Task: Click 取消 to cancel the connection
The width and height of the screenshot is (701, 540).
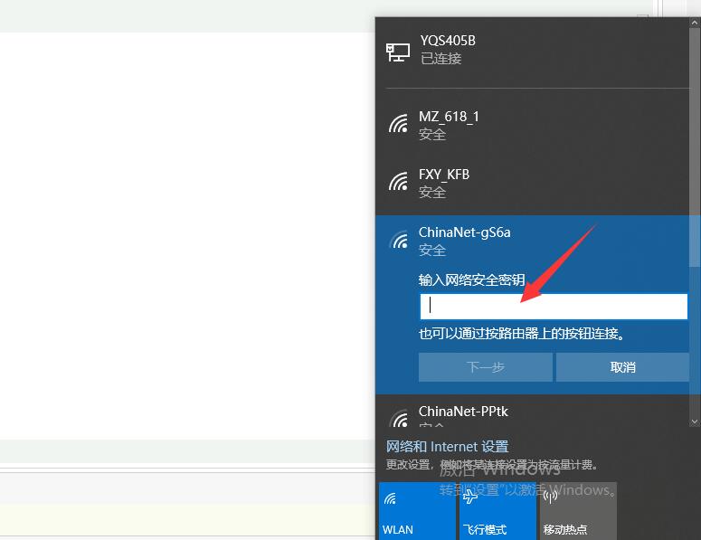Action: pos(622,367)
